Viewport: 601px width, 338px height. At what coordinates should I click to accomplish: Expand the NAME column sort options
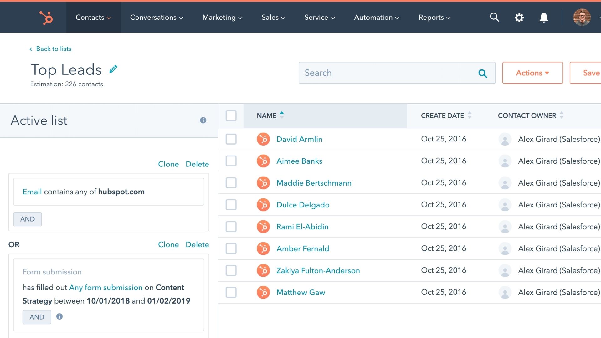click(283, 115)
